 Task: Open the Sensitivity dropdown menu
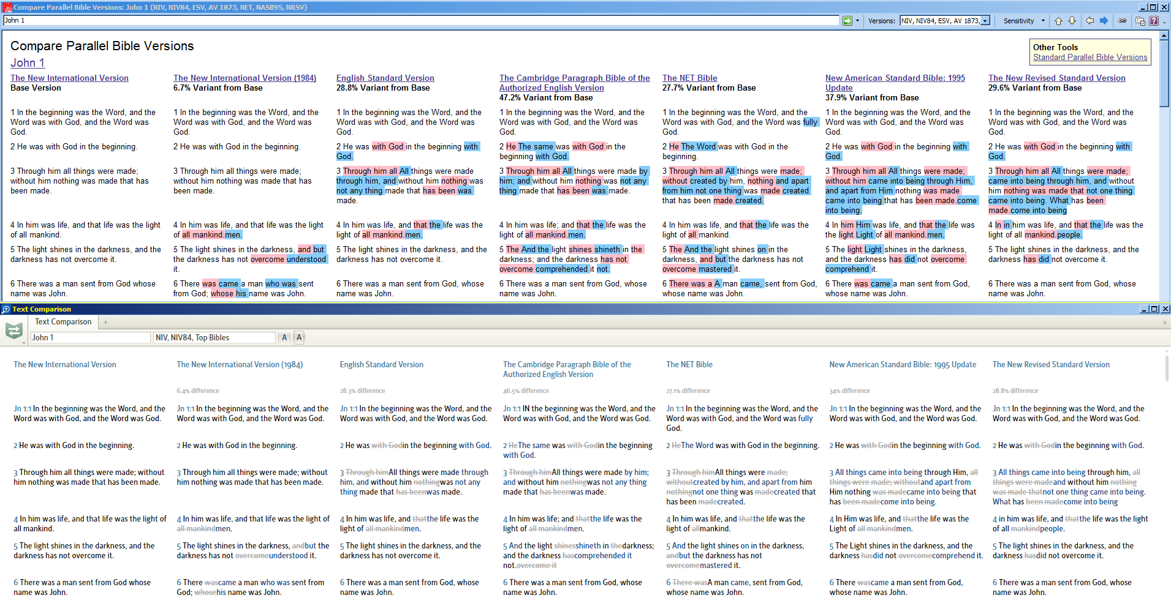coord(1024,21)
